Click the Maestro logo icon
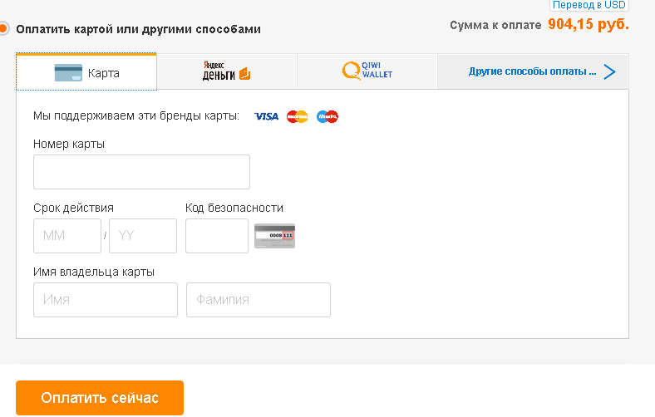655x417 pixels. click(x=327, y=116)
